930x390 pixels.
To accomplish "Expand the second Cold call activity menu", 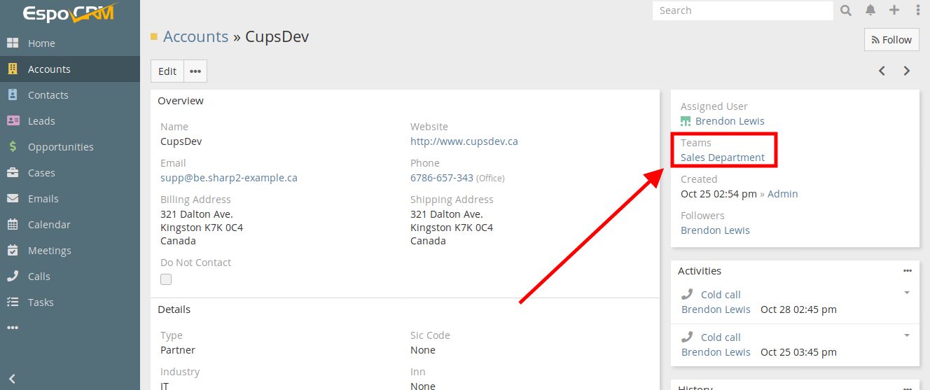I will pos(907,335).
